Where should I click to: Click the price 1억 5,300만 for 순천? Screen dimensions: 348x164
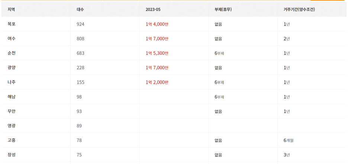pos(157,53)
